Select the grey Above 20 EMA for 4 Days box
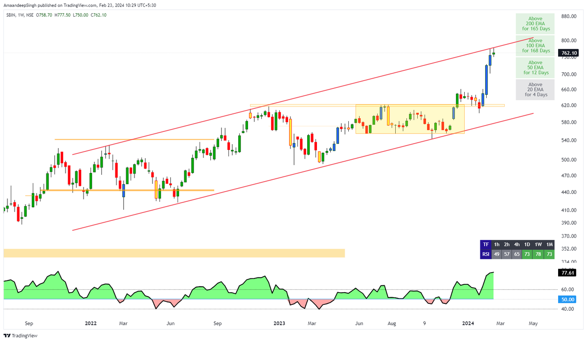The height and width of the screenshot is (342, 587). [x=536, y=89]
